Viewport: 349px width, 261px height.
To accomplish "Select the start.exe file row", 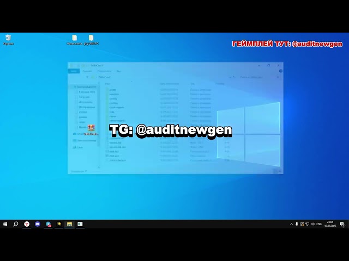I will (168, 156).
